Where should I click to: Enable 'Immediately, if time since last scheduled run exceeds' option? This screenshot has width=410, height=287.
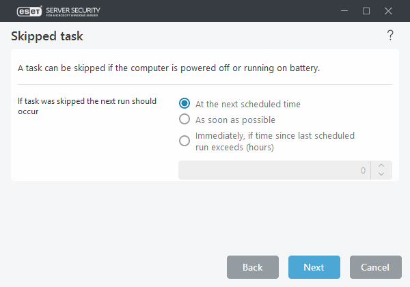pyautogui.click(x=184, y=141)
